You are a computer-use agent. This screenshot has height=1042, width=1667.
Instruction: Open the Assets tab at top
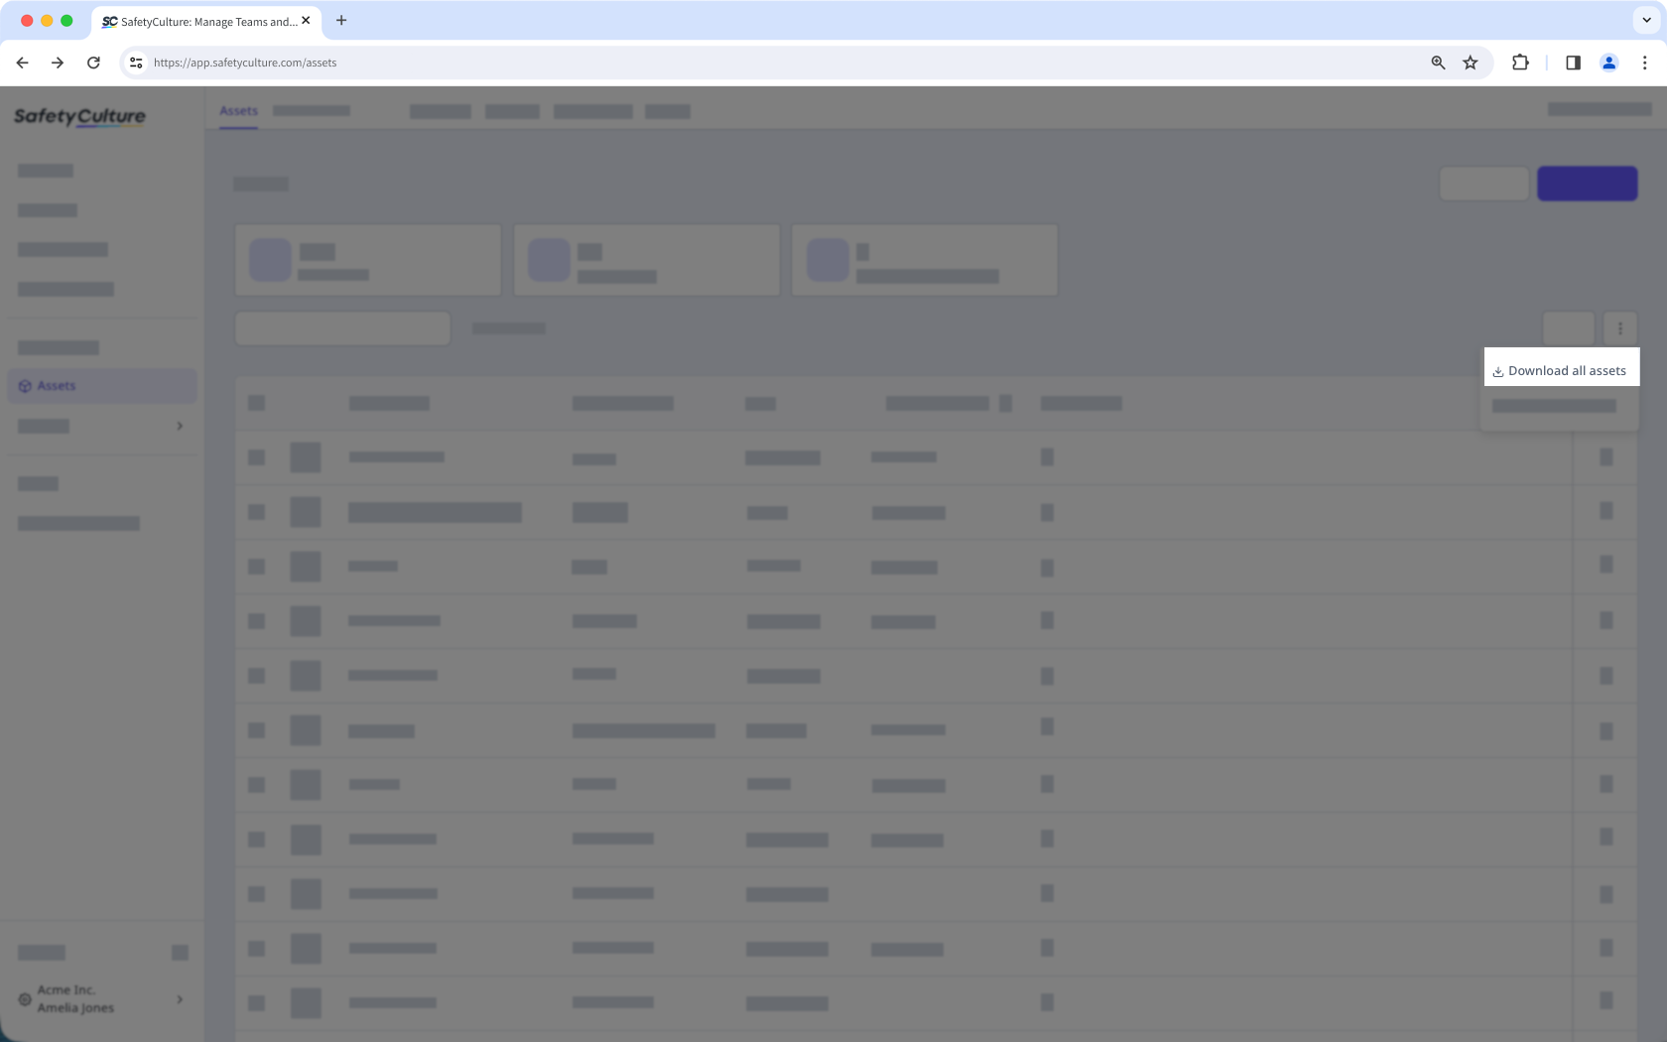(238, 111)
